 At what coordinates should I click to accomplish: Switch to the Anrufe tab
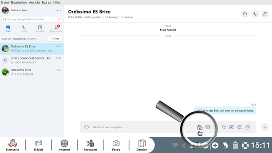click(x=24, y=29)
